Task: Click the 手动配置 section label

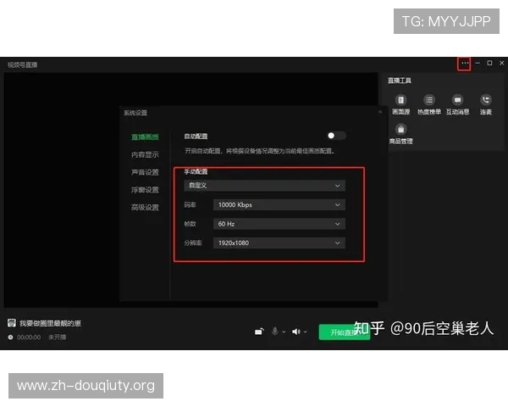Action: (x=196, y=171)
